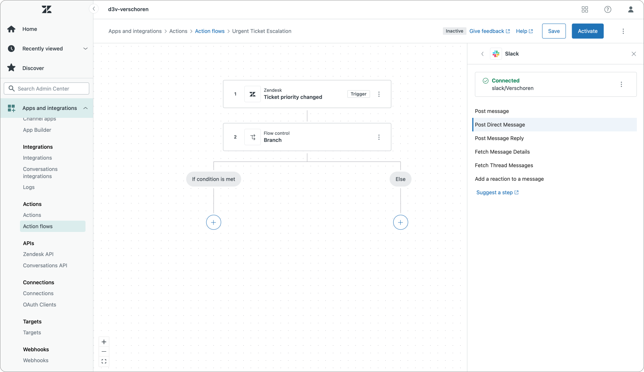This screenshot has width=644, height=372.
Task: Open the help question mark icon
Action: 608,9
